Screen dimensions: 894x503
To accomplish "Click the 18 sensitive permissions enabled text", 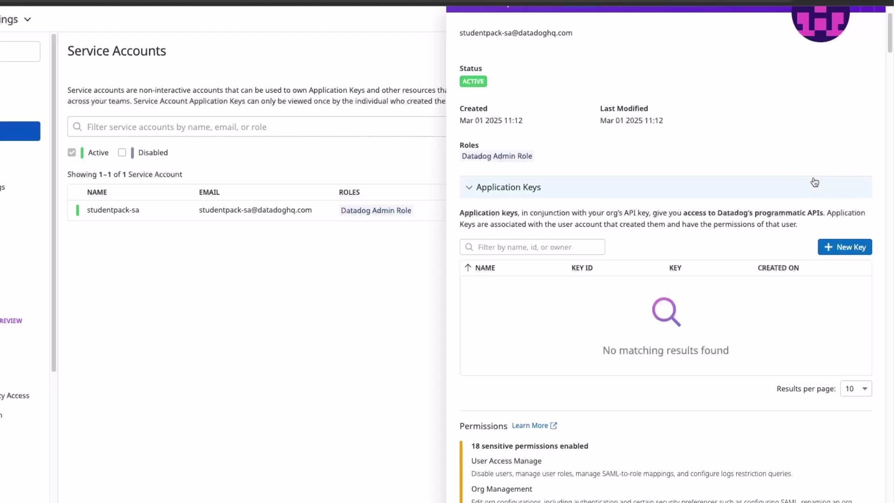I will click(x=529, y=446).
